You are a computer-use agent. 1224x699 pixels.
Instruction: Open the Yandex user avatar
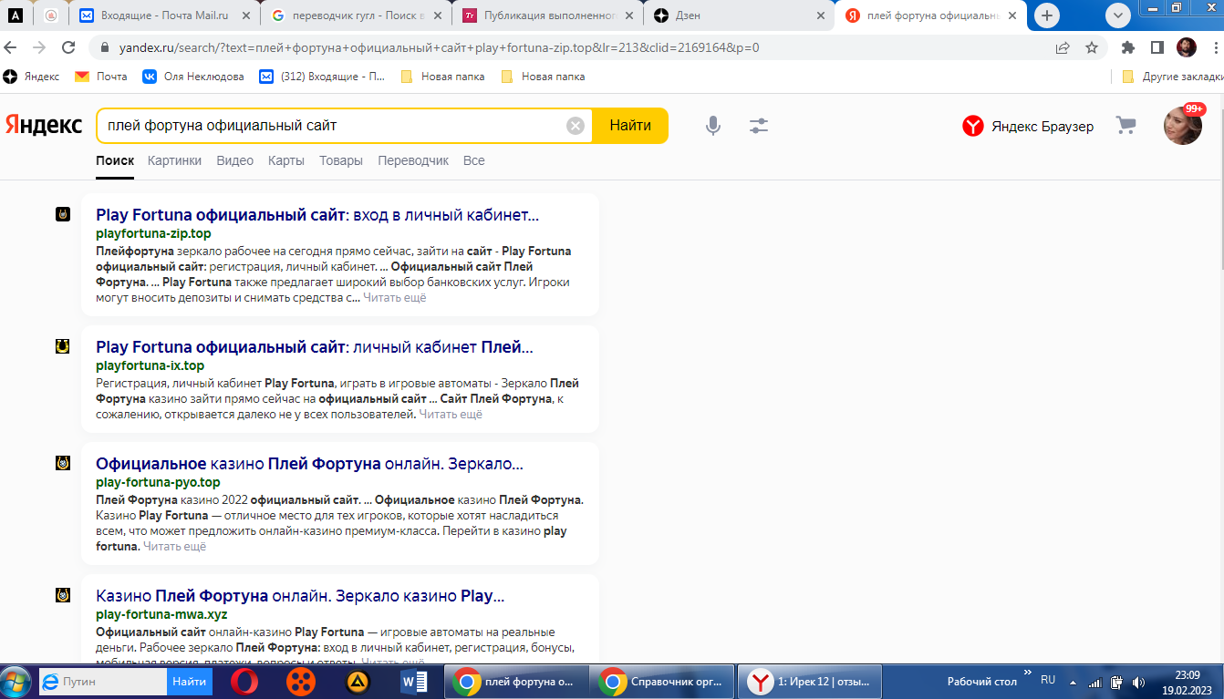coord(1183,126)
